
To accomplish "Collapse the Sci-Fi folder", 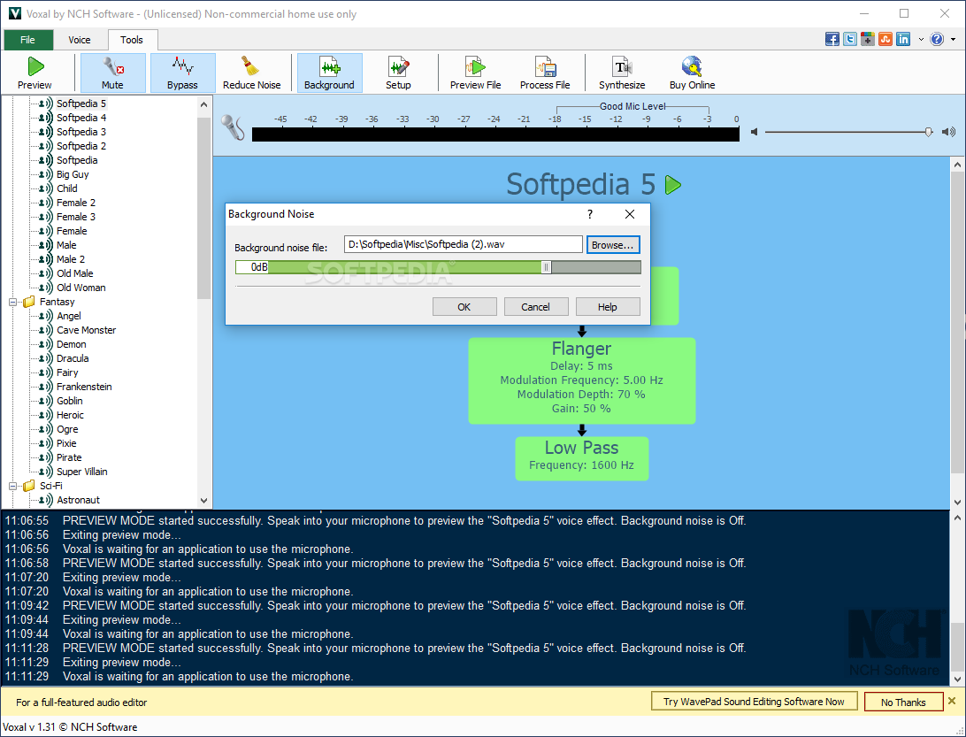I will click(x=12, y=486).
